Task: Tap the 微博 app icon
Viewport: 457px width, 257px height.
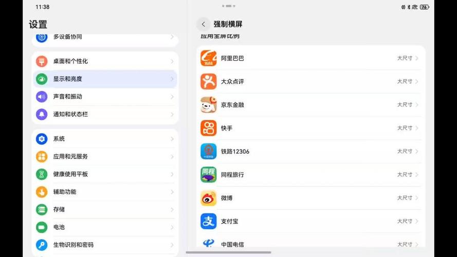Action: click(x=208, y=198)
